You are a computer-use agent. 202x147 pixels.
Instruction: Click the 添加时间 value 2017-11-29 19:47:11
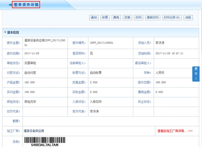169,53
